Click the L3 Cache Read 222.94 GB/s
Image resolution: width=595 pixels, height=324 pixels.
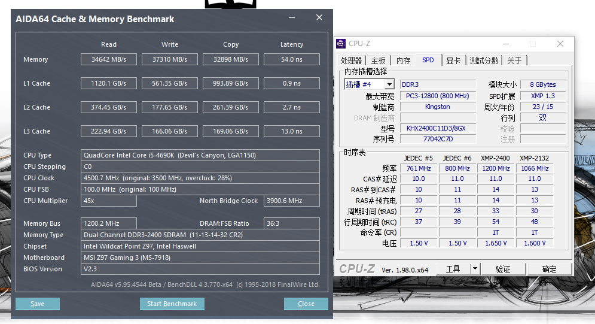point(108,131)
